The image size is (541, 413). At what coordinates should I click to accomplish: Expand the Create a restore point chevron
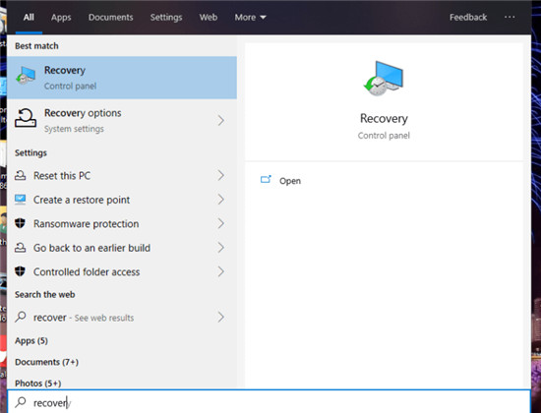(220, 199)
